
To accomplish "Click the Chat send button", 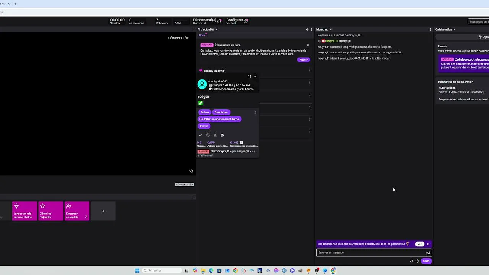I will 426,261.
